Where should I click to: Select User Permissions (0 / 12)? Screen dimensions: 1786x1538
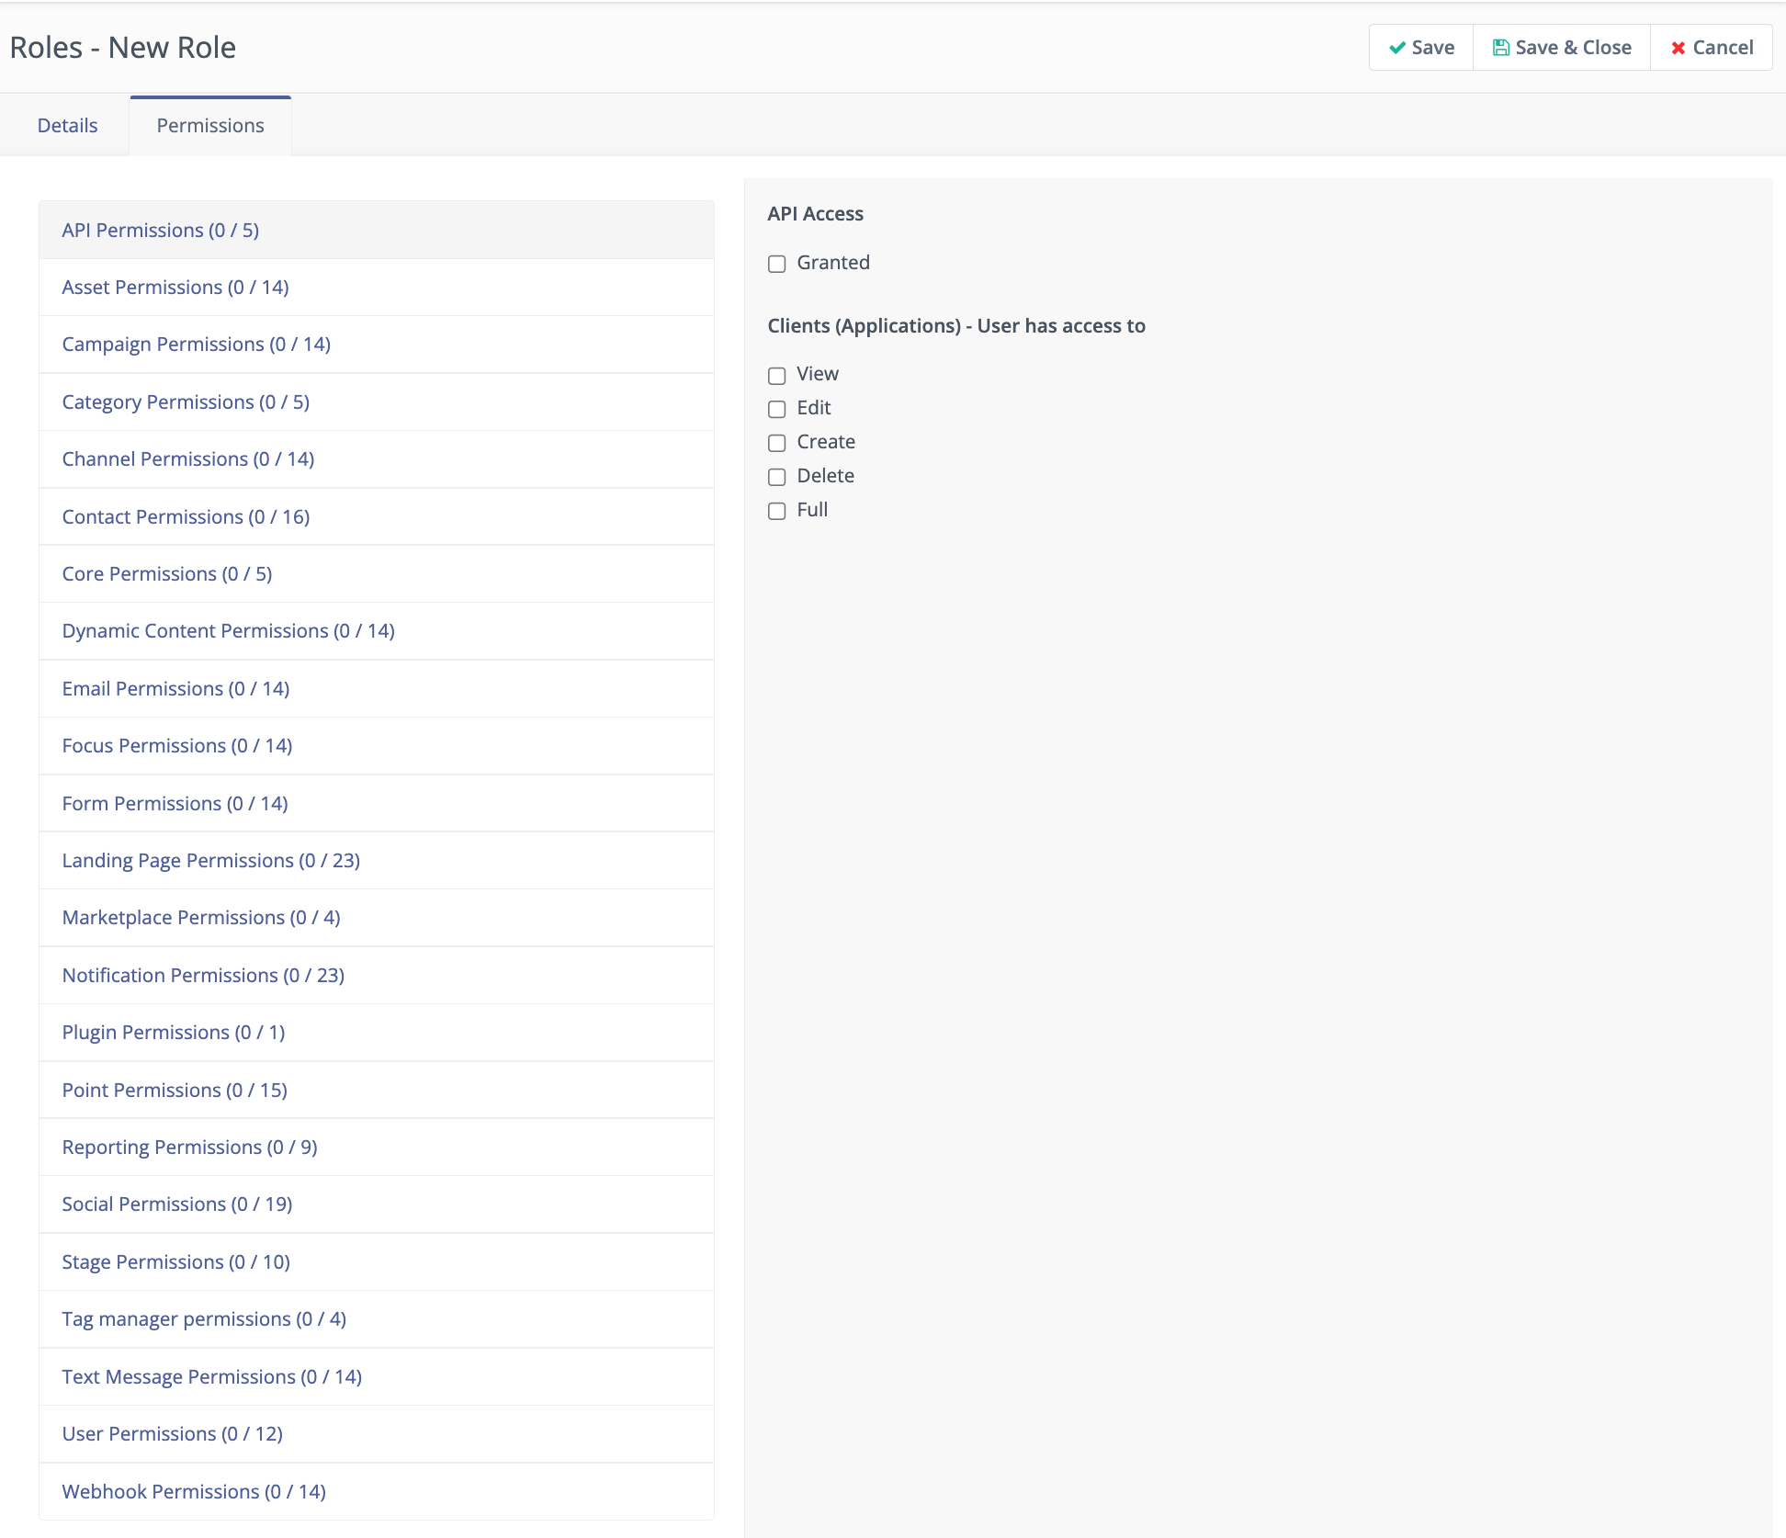[x=172, y=1434]
